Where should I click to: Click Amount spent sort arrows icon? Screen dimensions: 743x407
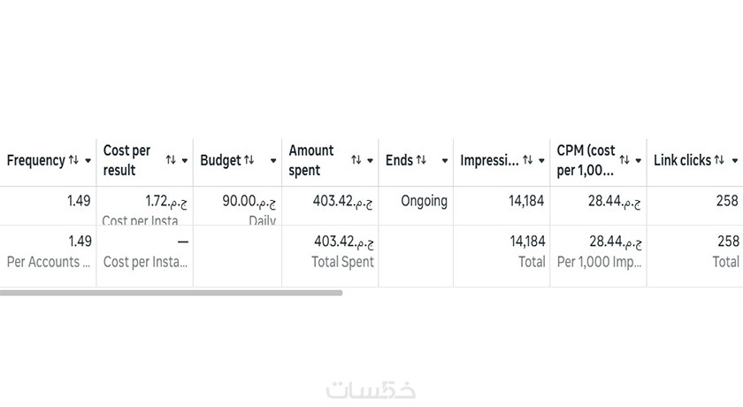356,160
